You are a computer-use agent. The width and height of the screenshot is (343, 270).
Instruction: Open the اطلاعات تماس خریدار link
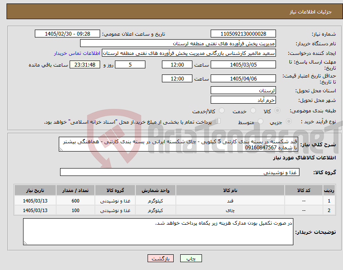pyautogui.click(x=77, y=53)
